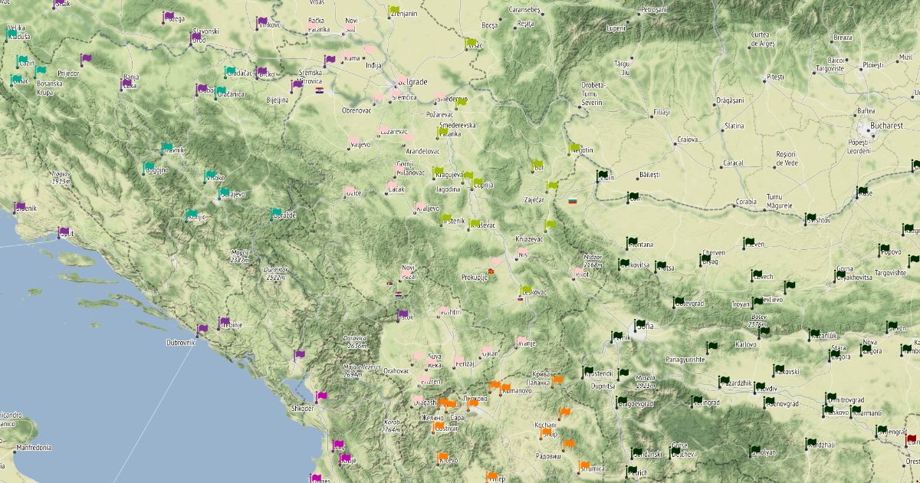This screenshot has height=483, width=920.
Task: Select the magenta flag at Shkodër
Action: 321,397
